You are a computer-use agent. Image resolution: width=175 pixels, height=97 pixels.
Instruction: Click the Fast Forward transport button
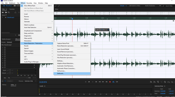click(x=103, y=82)
